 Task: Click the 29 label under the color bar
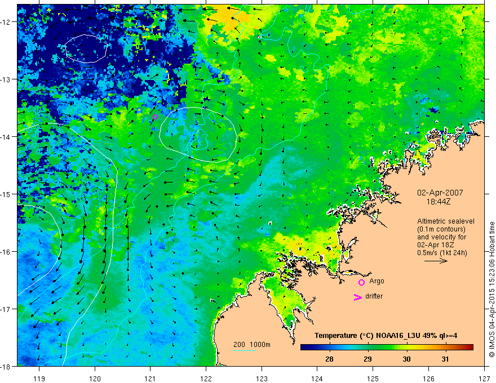[x=367, y=359]
